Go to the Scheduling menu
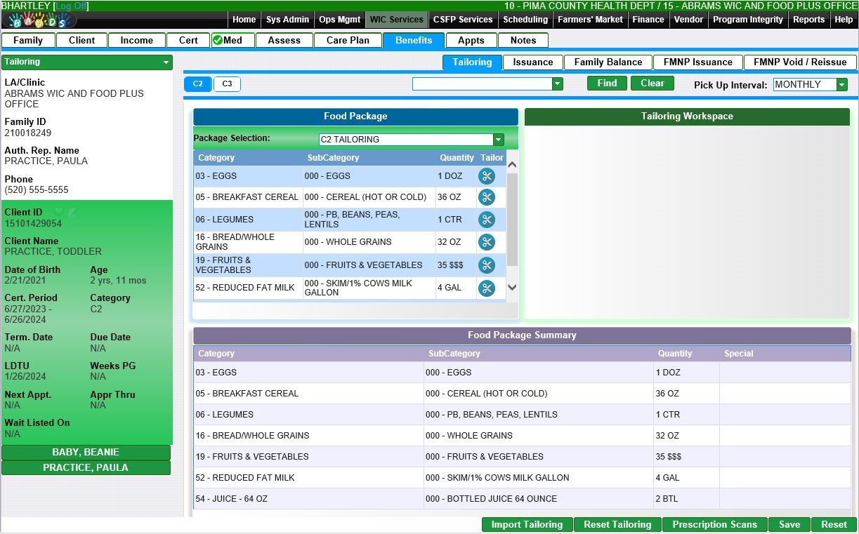 tap(525, 20)
